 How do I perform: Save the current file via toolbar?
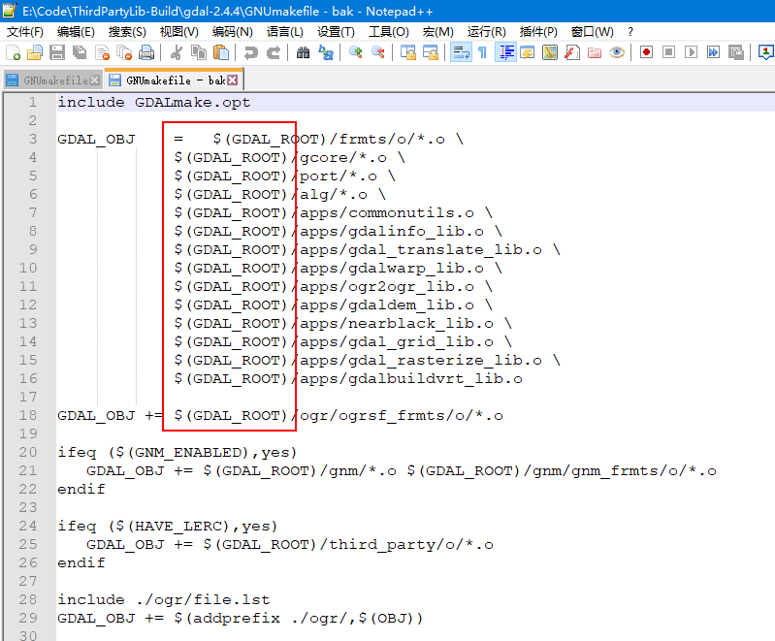[x=57, y=52]
